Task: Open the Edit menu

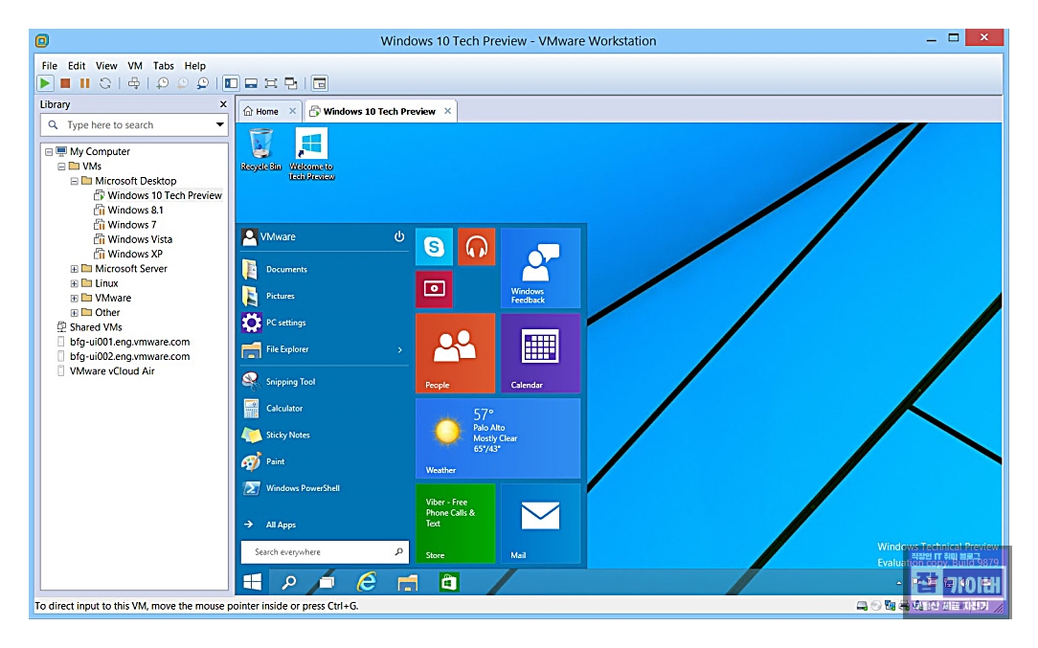Action: pos(77,65)
